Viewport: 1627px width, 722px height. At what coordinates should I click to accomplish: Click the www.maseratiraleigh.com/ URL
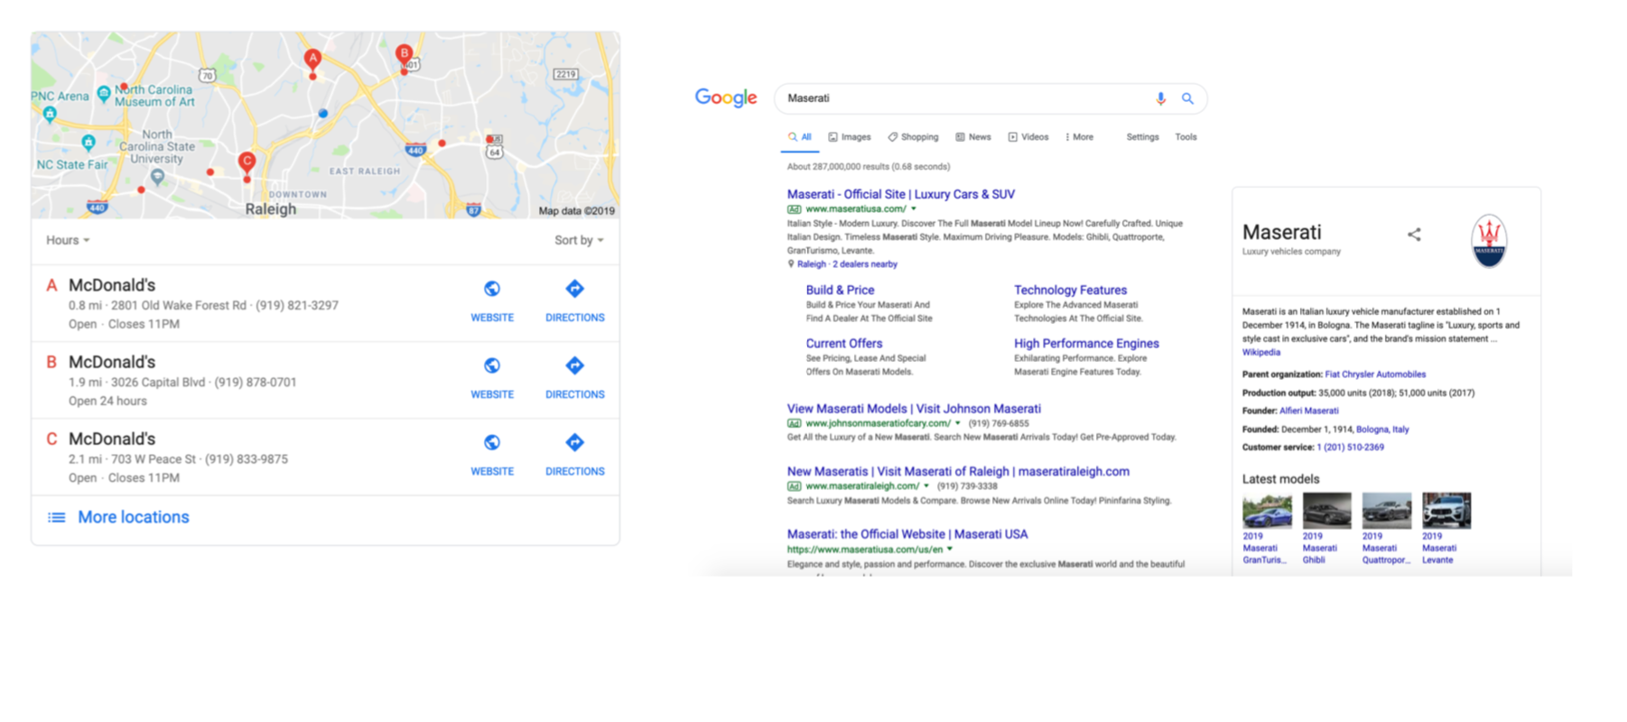coord(862,486)
